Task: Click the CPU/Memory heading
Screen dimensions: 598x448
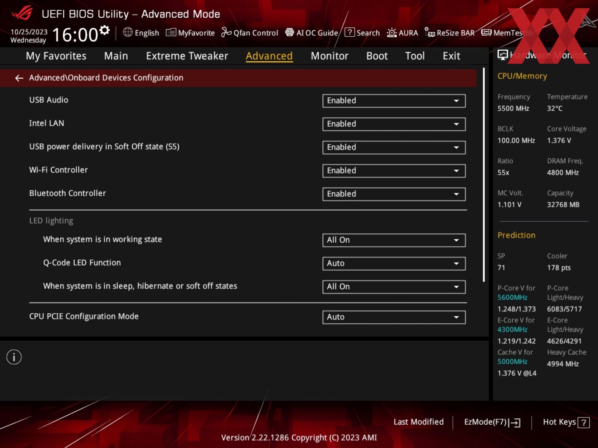Action: click(522, 76)
